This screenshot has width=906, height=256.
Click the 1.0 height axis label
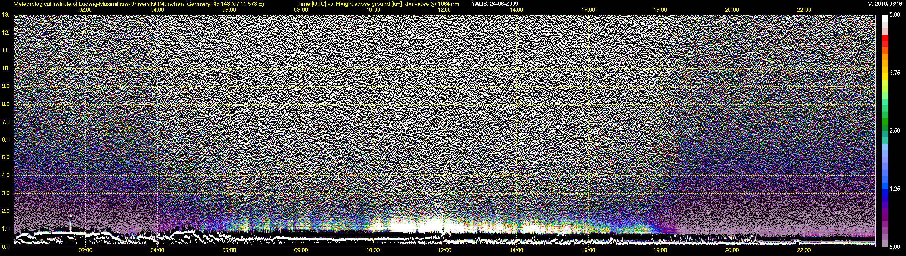tap(5, 229)
